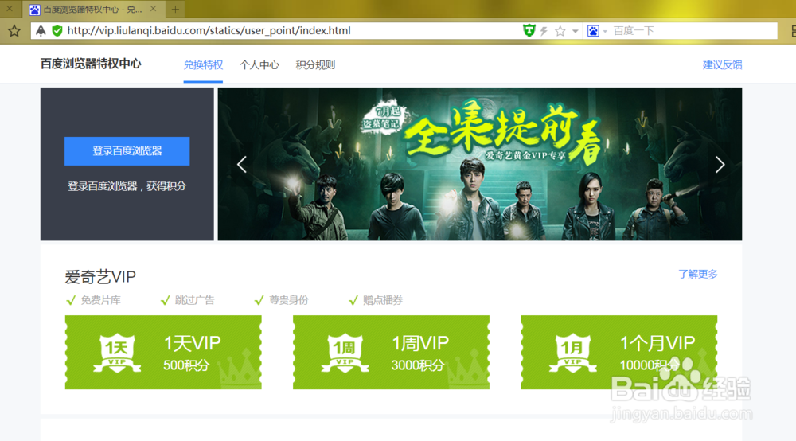
Task: Click the 1天 VIP badge icon
Action: coord(117,353)
